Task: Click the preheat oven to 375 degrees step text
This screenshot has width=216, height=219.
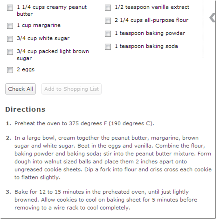Action: pyautogui.click(x=84, y=124)
